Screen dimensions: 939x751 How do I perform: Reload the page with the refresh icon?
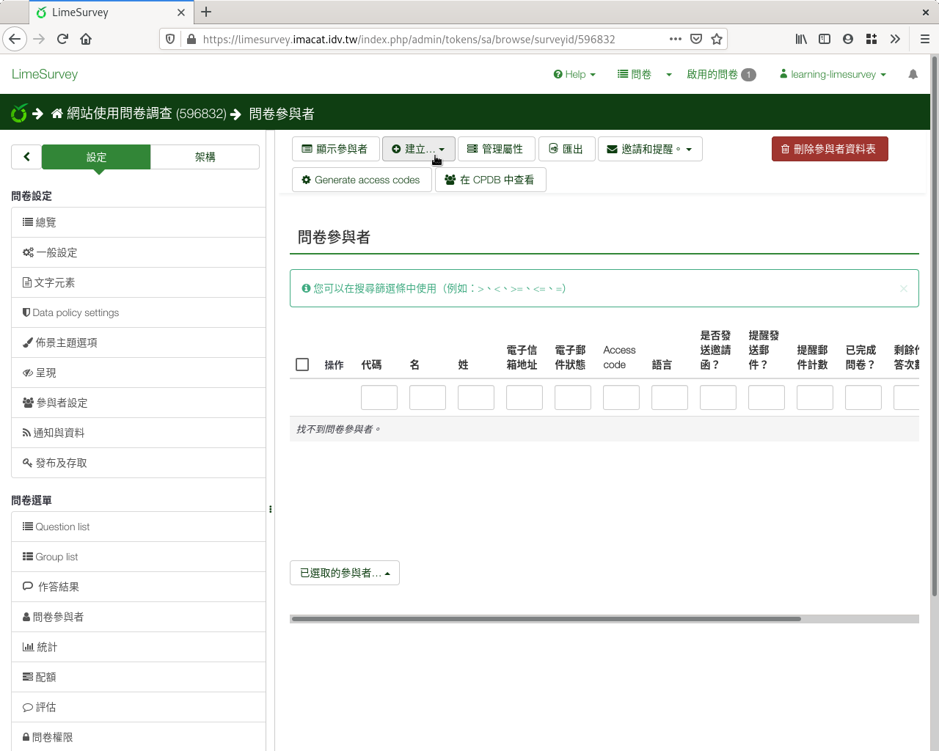coord(62,39)
